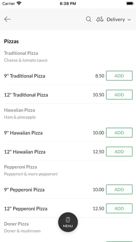The width and height of the screenshot is (136, 242).
Task: Tap the Pizzas category title
Action: (x=11, y=41)
